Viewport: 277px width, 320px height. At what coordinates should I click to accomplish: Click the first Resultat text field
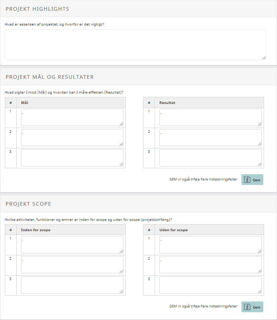pyautogui.click(x=210, y=117)
